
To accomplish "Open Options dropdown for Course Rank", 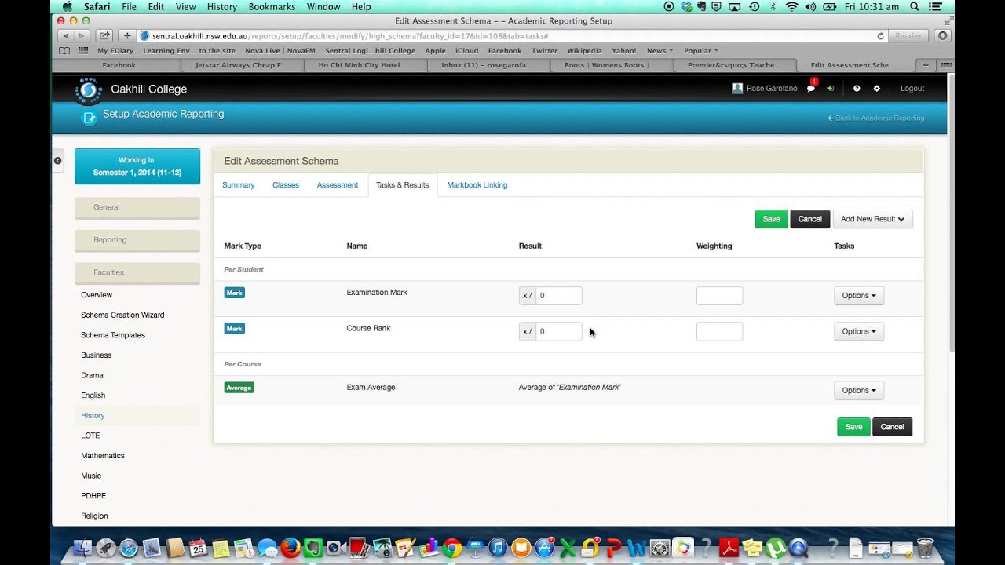I will tap(859, 331).
